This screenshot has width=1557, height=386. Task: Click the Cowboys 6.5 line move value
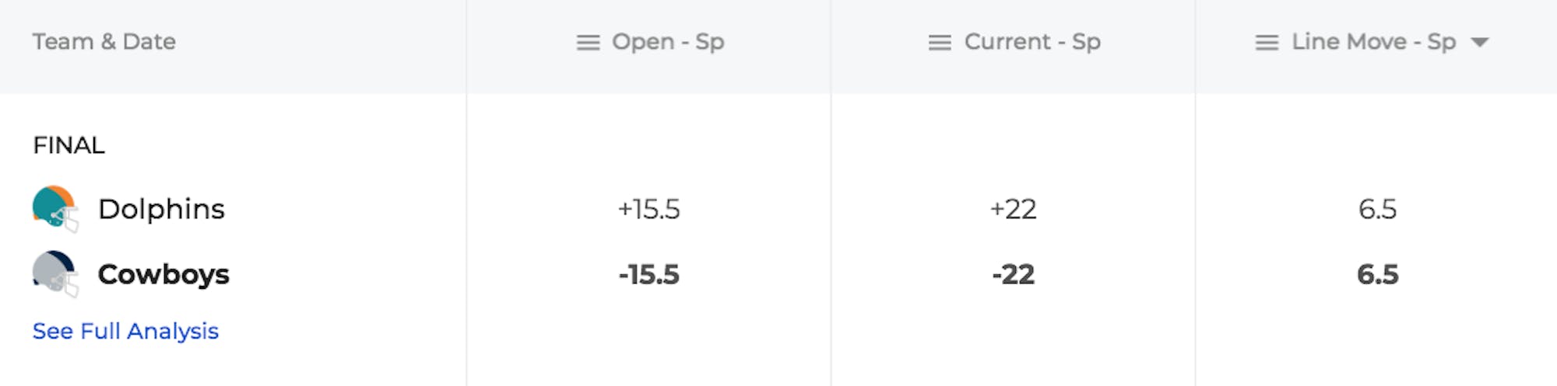pos(1377,274)
